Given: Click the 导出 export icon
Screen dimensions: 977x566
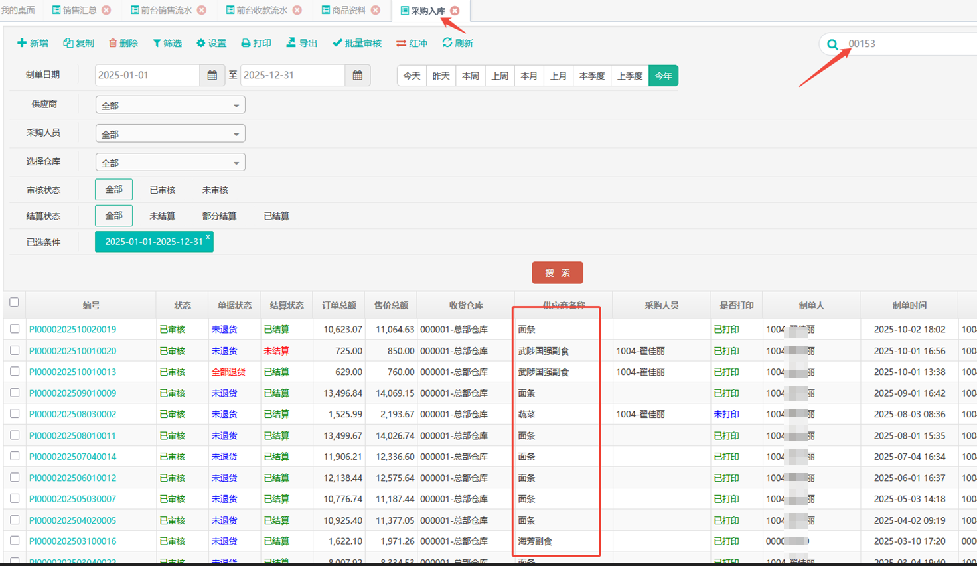Looking at the screenshot, I should tap(291, 42).
